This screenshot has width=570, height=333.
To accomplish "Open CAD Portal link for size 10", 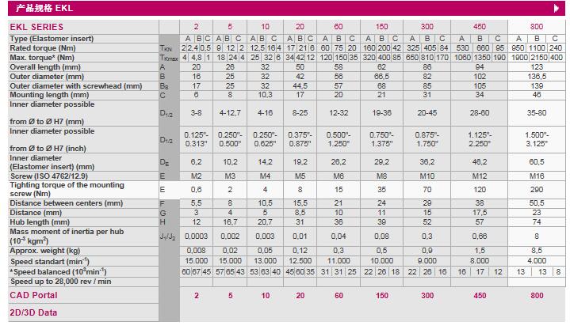I will (266, 295).
